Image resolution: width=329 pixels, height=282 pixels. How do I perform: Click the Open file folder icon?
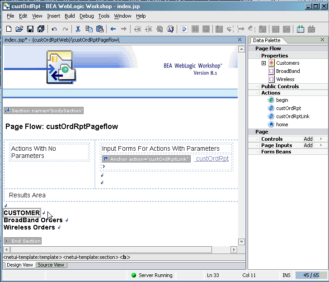[x=19, y=29]
